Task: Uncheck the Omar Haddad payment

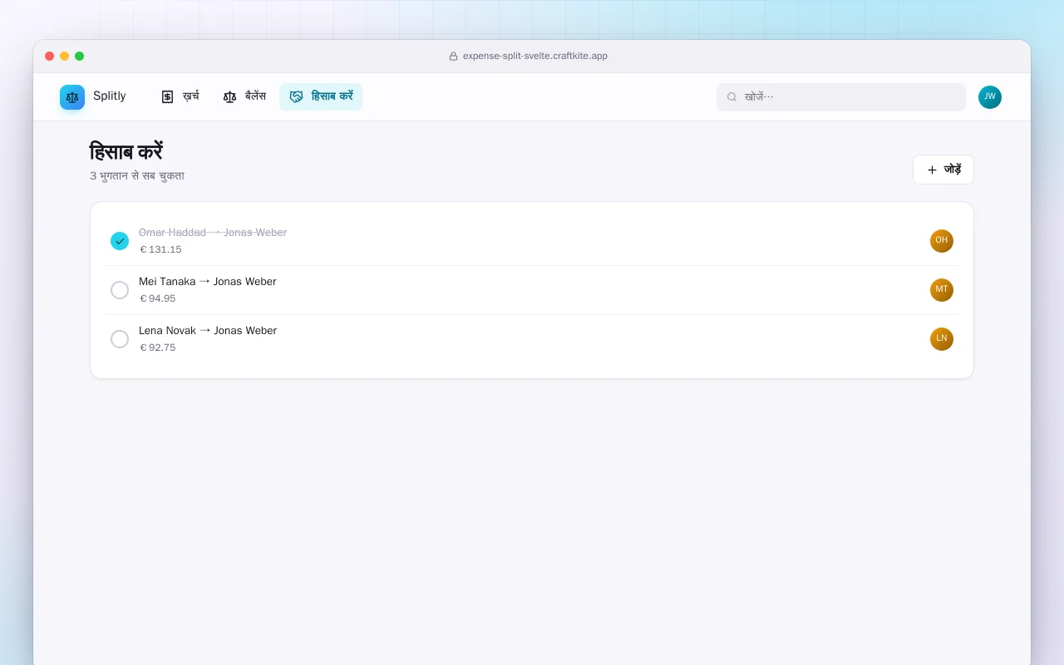Action: [120, 241]
